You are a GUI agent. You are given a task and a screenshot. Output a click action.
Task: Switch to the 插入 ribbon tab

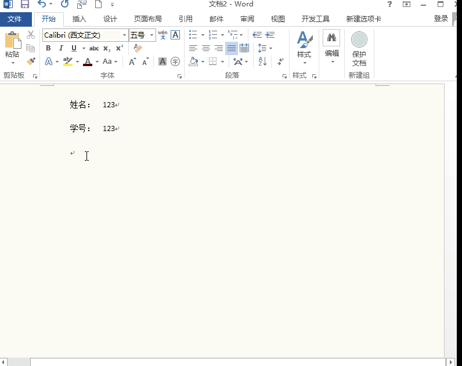79,19
